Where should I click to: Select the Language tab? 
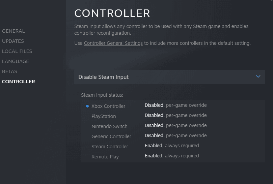point(16,61)
